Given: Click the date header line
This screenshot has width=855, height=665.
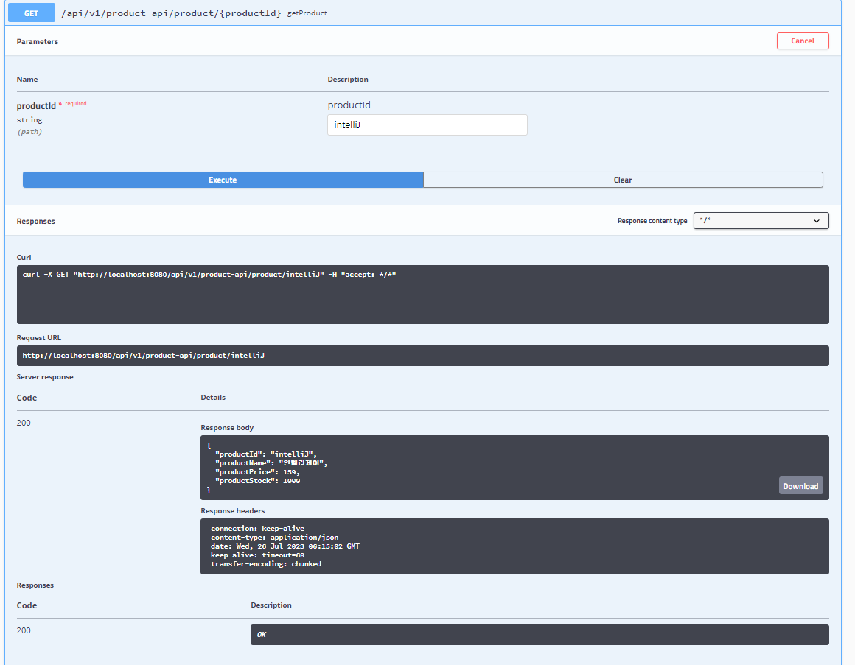Looking at the screenshot, I should pos(285,546).
